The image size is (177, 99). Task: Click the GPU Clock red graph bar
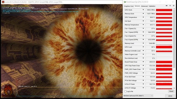164,10
